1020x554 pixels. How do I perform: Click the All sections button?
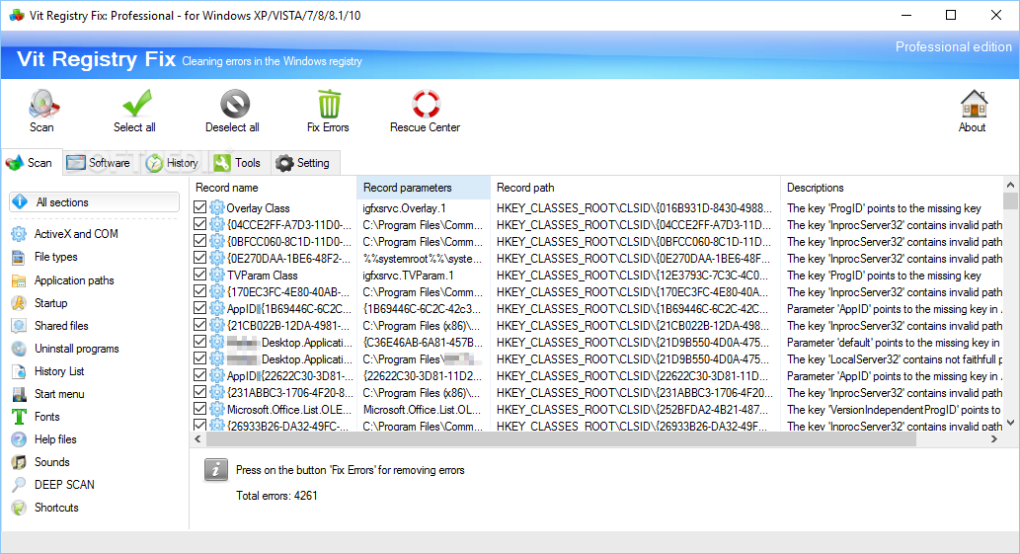[95, 202]
